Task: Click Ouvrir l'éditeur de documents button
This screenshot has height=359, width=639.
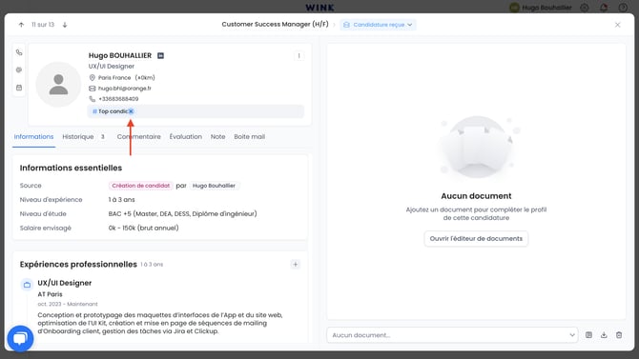Action: point(476,238)
